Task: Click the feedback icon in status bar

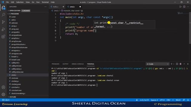Action: click(184, 100)
